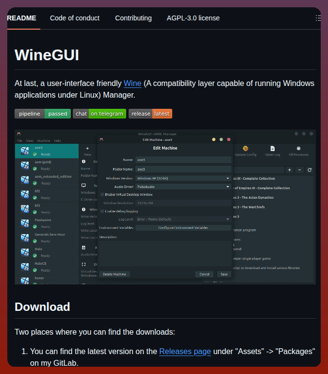Click the WineGUI app icon in dialog titlebar

(101, 139)
